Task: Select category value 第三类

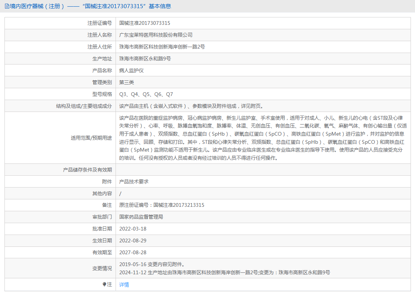Action: (127, 82)
